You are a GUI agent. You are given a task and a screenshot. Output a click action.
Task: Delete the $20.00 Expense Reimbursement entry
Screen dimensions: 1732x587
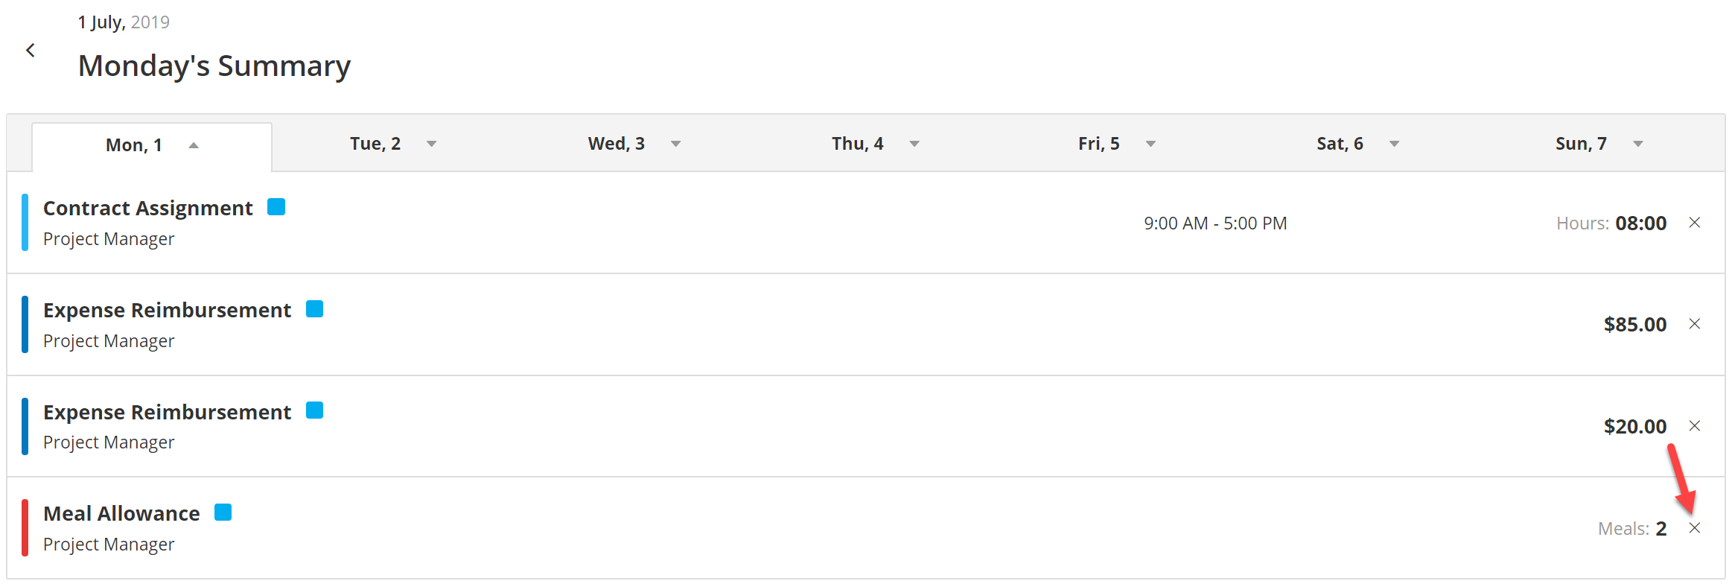(1695, 426)
